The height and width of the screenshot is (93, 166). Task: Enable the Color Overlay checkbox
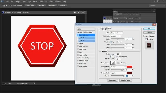click(78, 55)
